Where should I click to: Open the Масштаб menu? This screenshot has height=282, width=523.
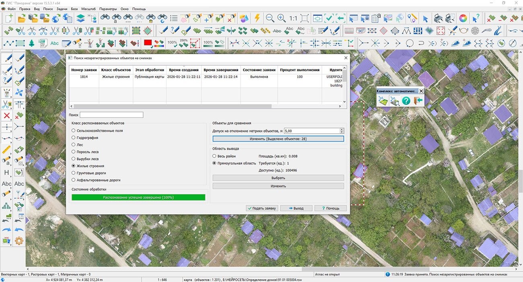click(x=88, y=9)
